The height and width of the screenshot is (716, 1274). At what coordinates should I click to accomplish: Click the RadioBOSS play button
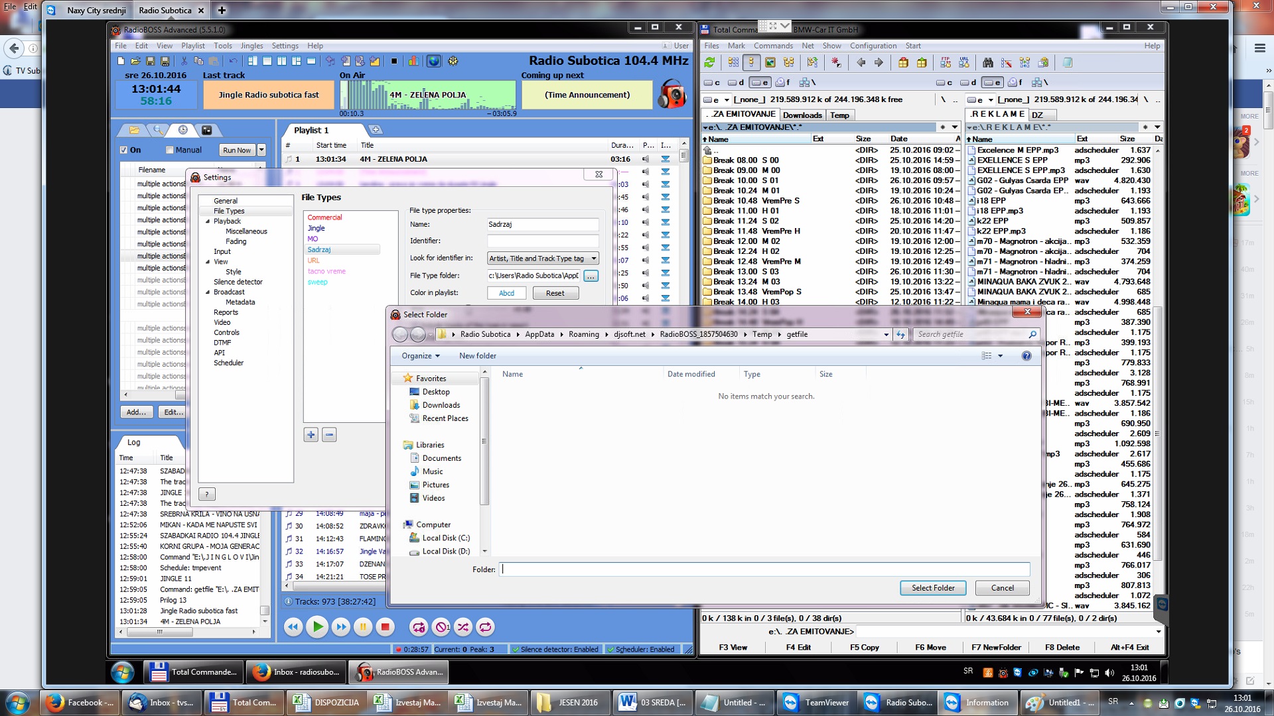point(317,626)
